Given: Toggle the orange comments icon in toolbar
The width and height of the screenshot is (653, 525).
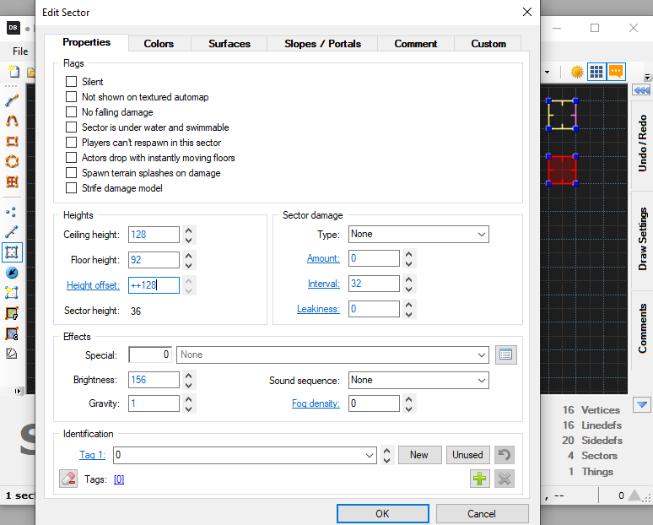Looking at the screenshot, I should tap(616, 72).
